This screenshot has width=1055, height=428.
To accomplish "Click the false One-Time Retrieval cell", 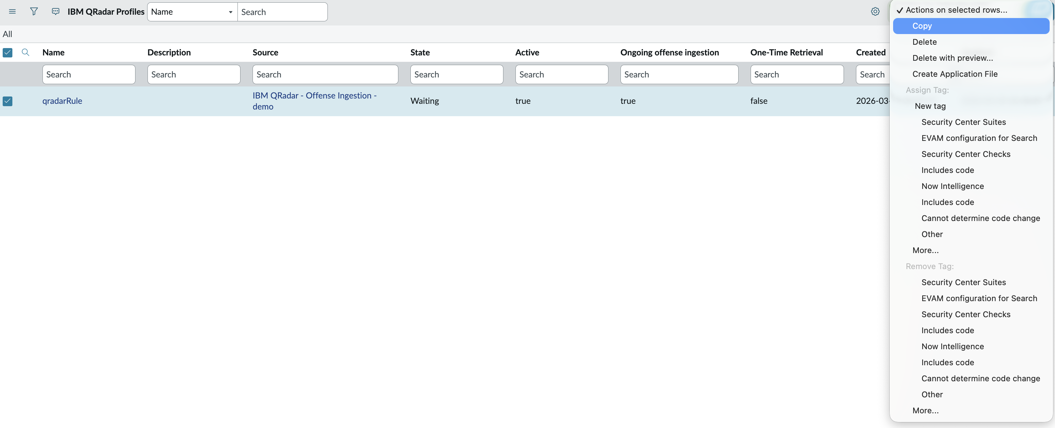I will coord(759,101).
